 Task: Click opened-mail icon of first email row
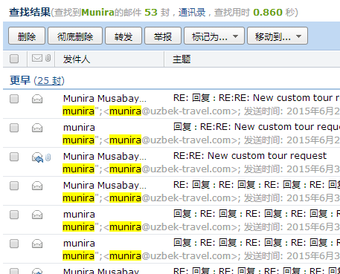click(x=37, y=100)
